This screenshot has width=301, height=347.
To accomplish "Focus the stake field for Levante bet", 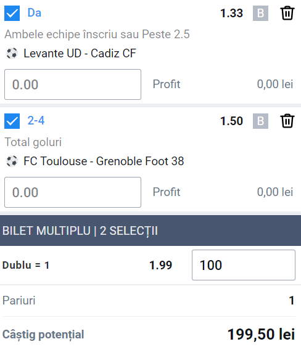I will [x=73, y=84].
